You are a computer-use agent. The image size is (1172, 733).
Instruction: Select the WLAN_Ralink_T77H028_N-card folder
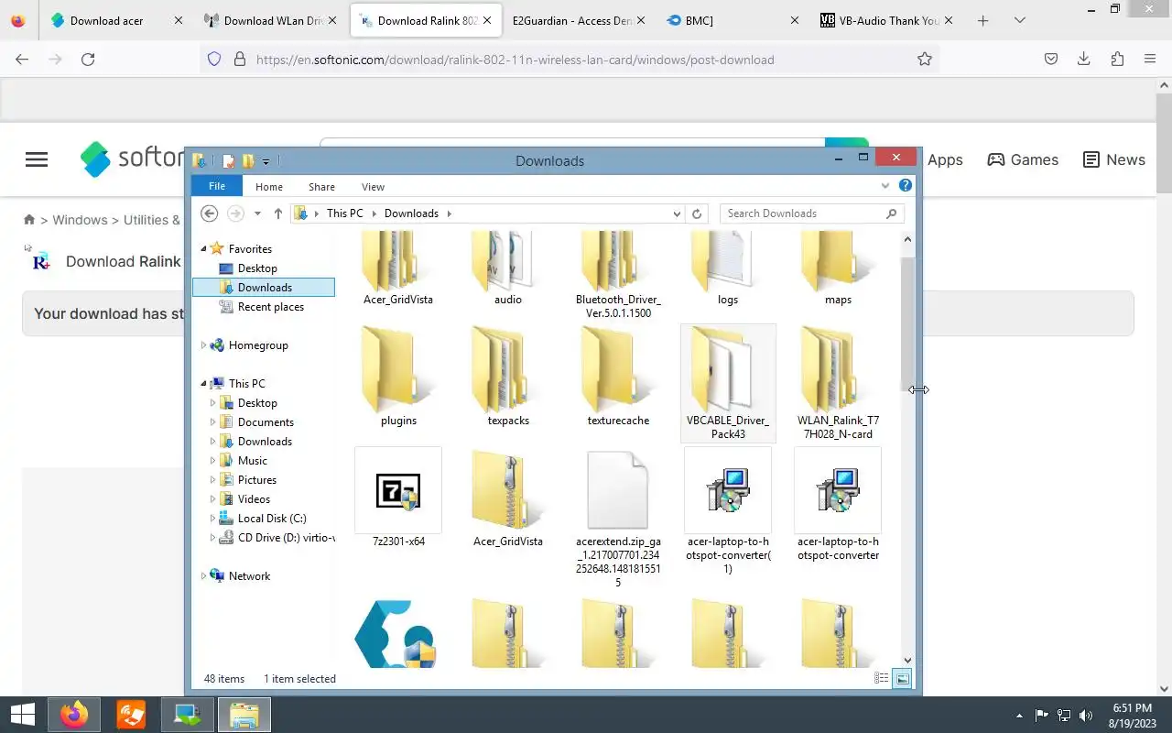click(838, 383)
